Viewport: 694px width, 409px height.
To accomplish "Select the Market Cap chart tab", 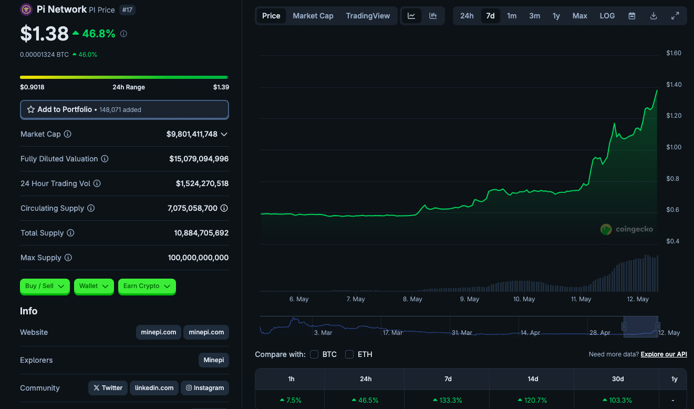I will coord(313,16).
